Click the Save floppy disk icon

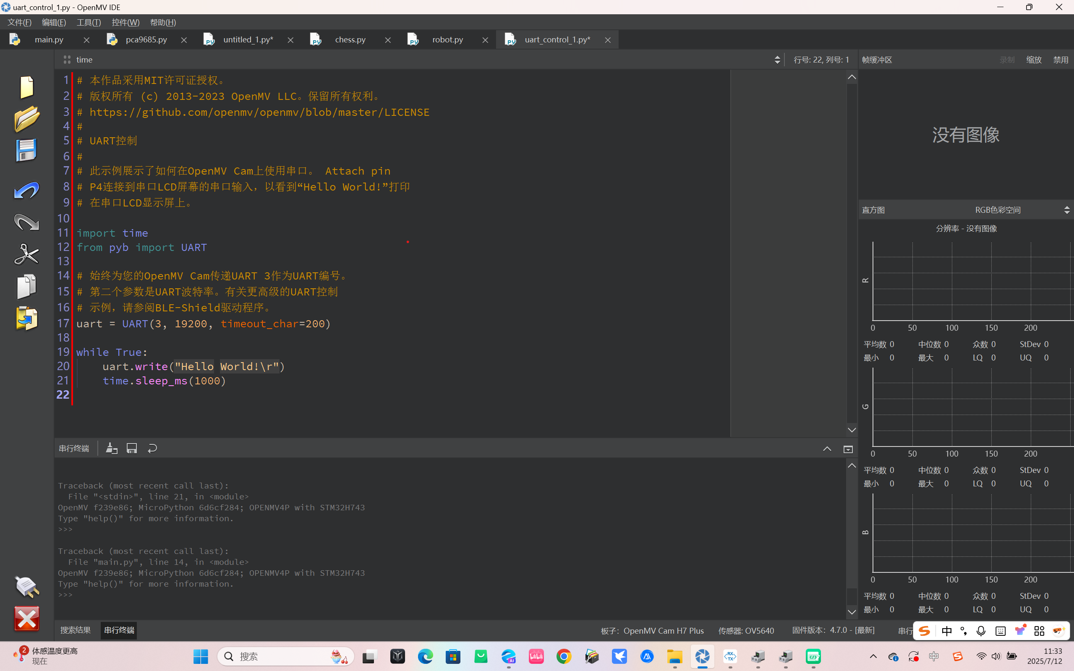26,150
